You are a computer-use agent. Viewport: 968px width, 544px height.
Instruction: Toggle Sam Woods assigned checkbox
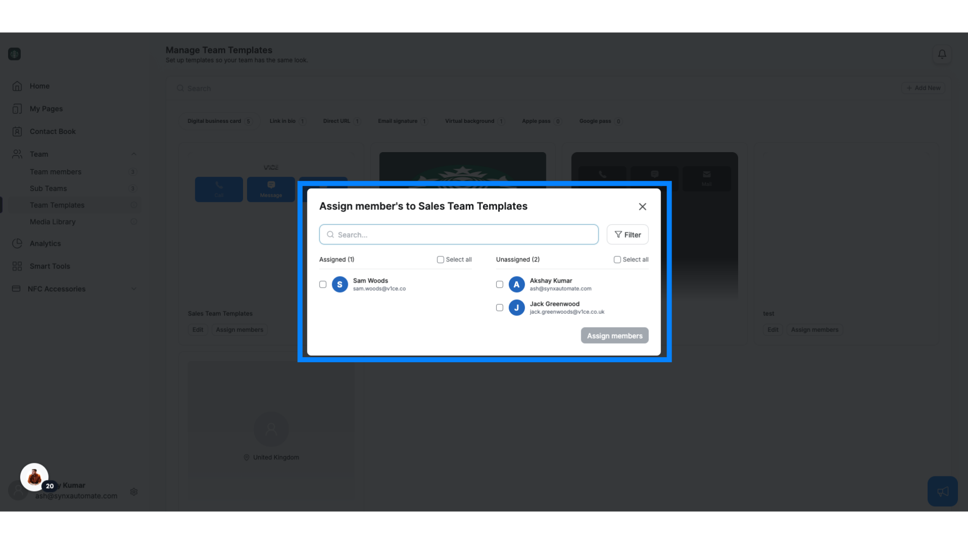(323, 284)
